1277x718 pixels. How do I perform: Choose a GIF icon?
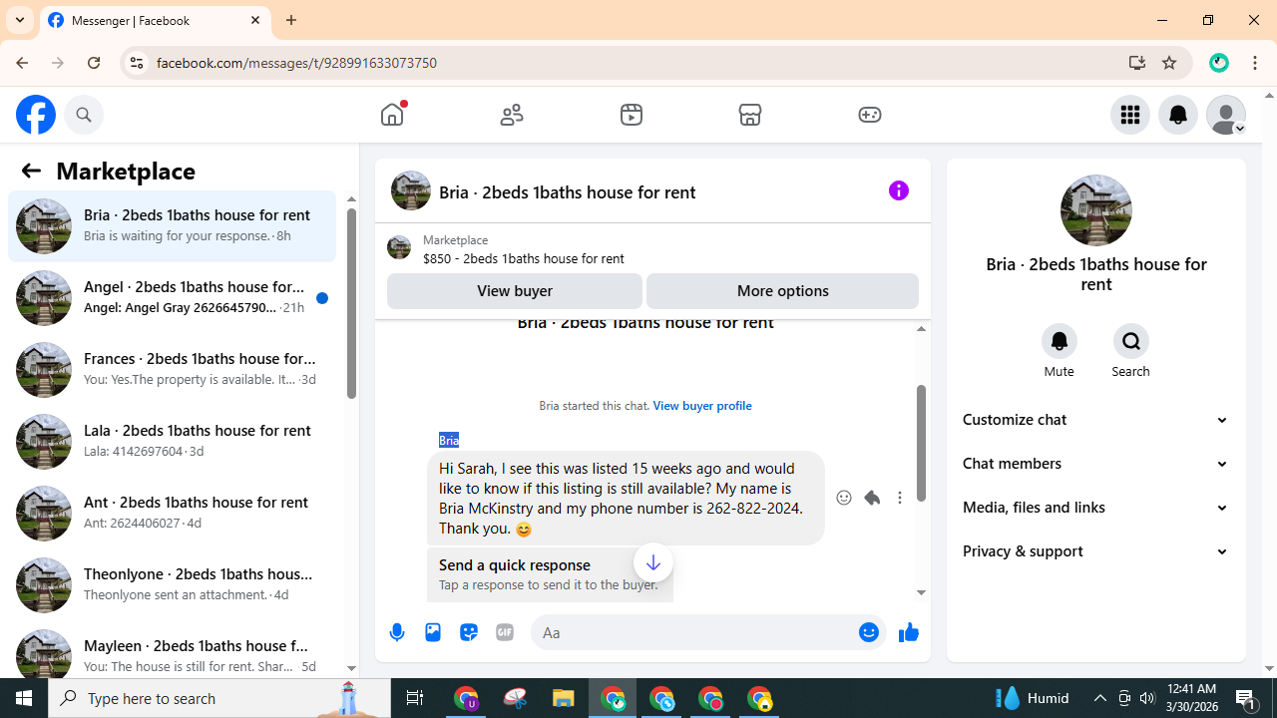tap(505, 632)
